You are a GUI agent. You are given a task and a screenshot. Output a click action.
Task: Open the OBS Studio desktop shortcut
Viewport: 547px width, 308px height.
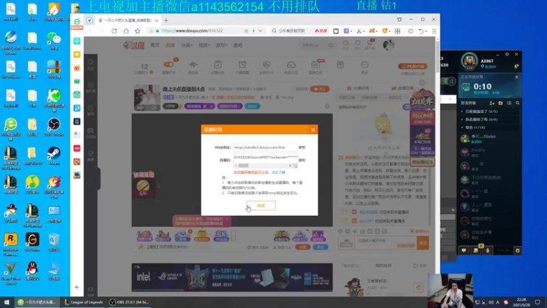point(54,127)
